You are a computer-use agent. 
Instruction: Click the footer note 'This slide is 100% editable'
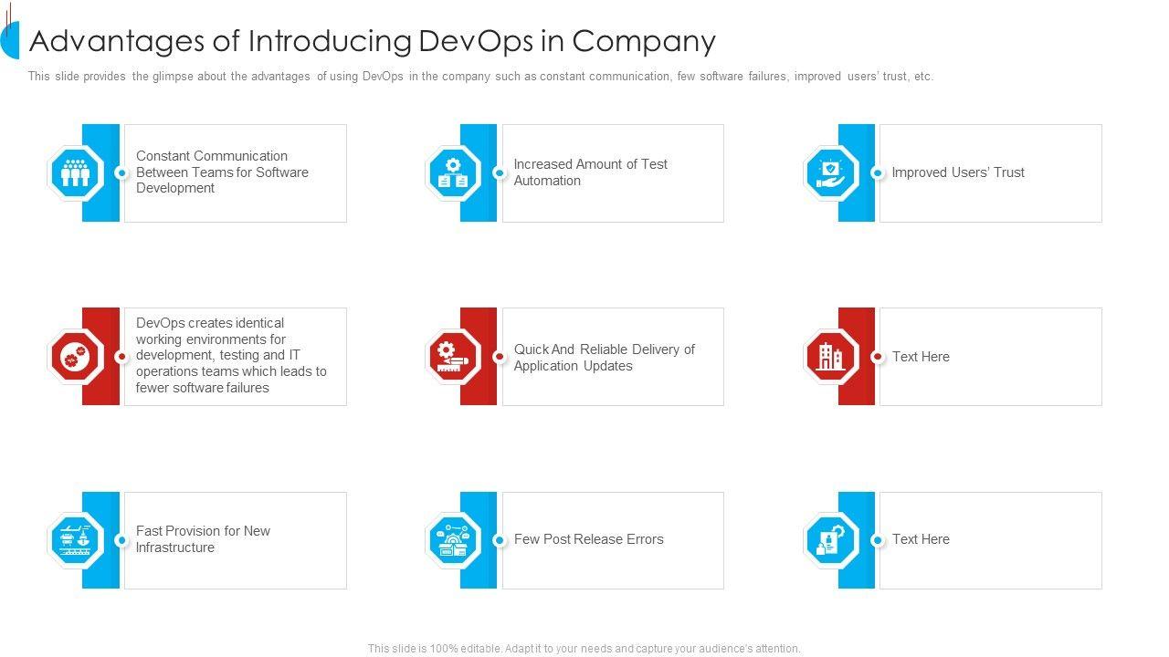[x=584, y=649]
